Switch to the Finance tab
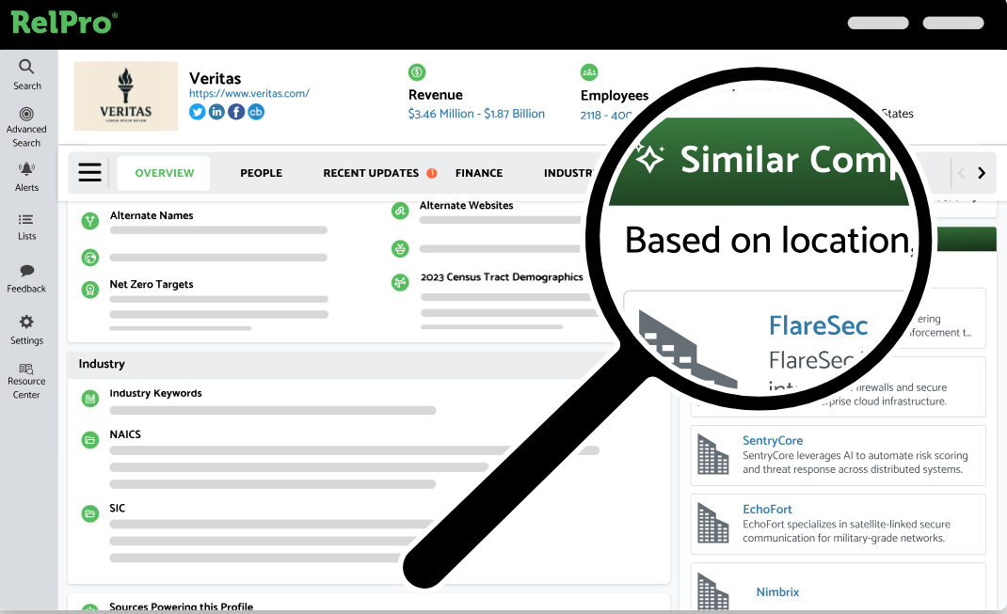1007x614 pixels. pyautogui.click(x=478, y=173)
